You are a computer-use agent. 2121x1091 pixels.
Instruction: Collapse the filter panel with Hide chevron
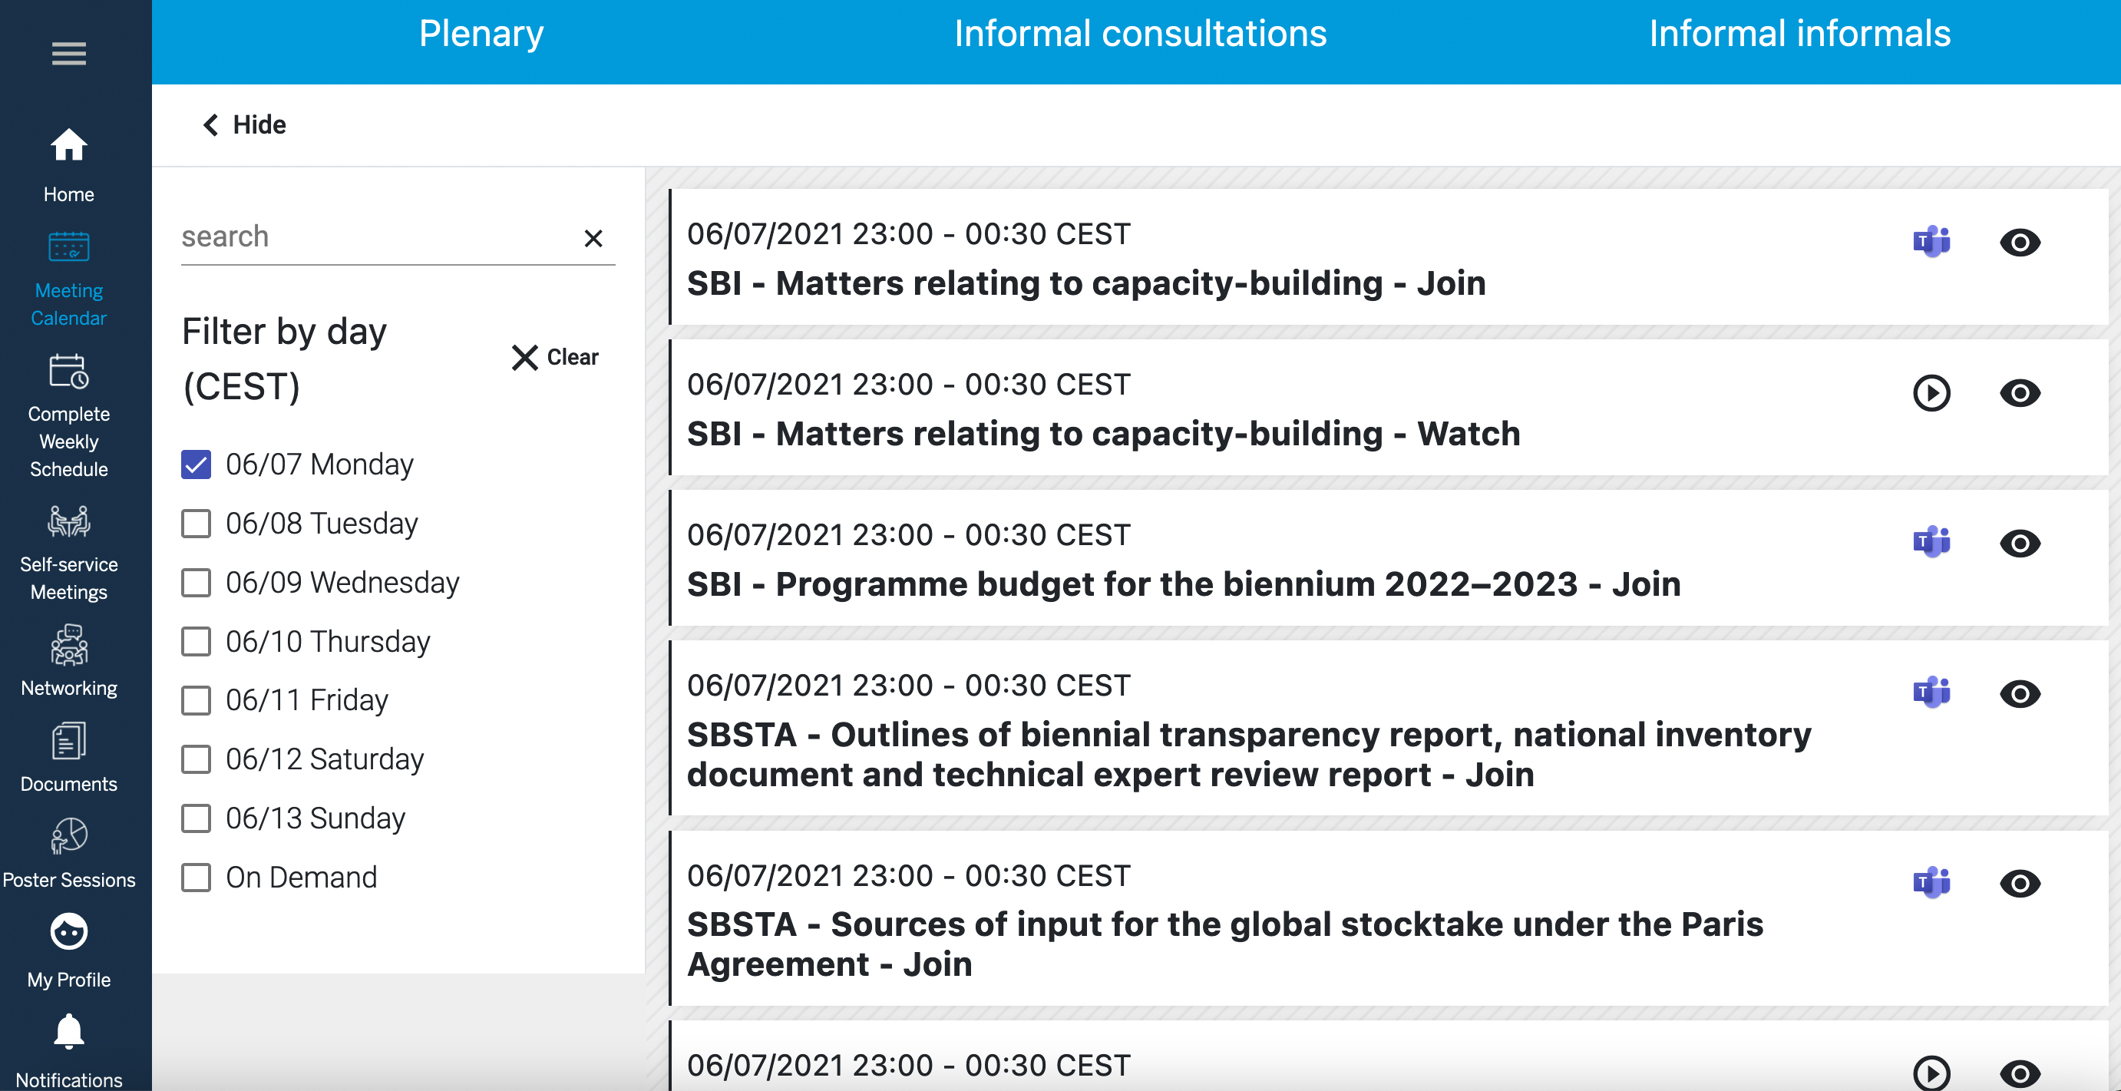point(211,124)
